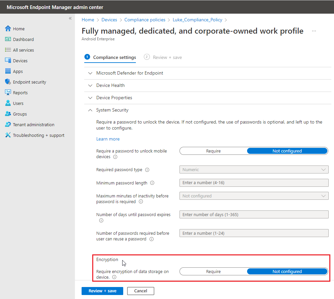This screenshot has height=299, width=334.
Task: Open Home from the sidebar
Action: coord(19,29)
